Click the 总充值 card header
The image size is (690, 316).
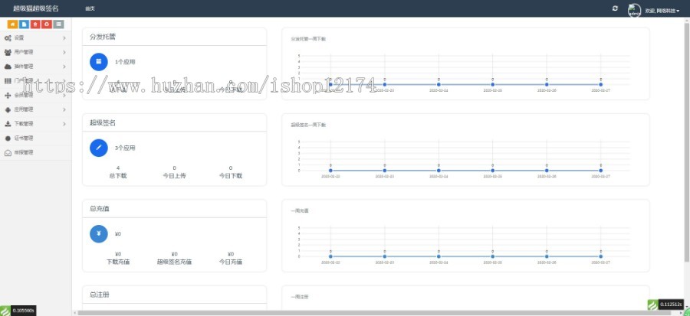pyautogui.click(x=174, y=209)
